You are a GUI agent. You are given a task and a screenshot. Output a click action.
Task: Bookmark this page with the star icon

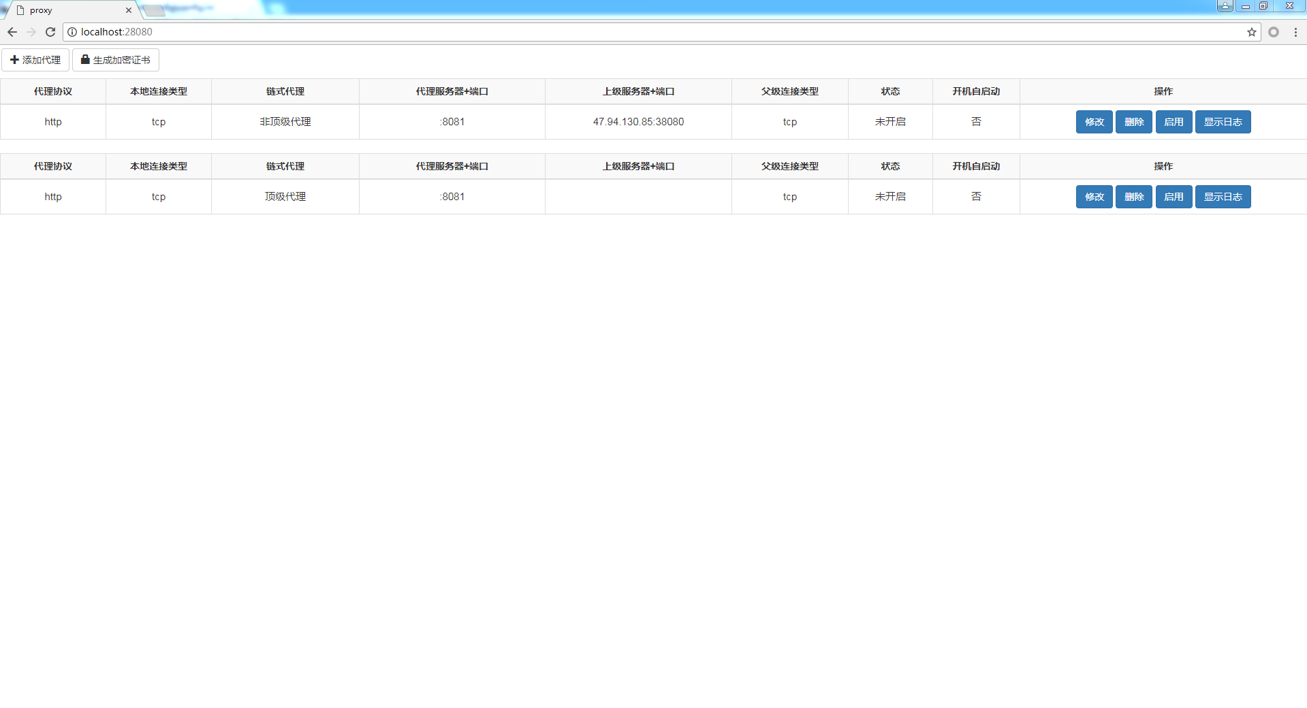[x=1252, y=32]
